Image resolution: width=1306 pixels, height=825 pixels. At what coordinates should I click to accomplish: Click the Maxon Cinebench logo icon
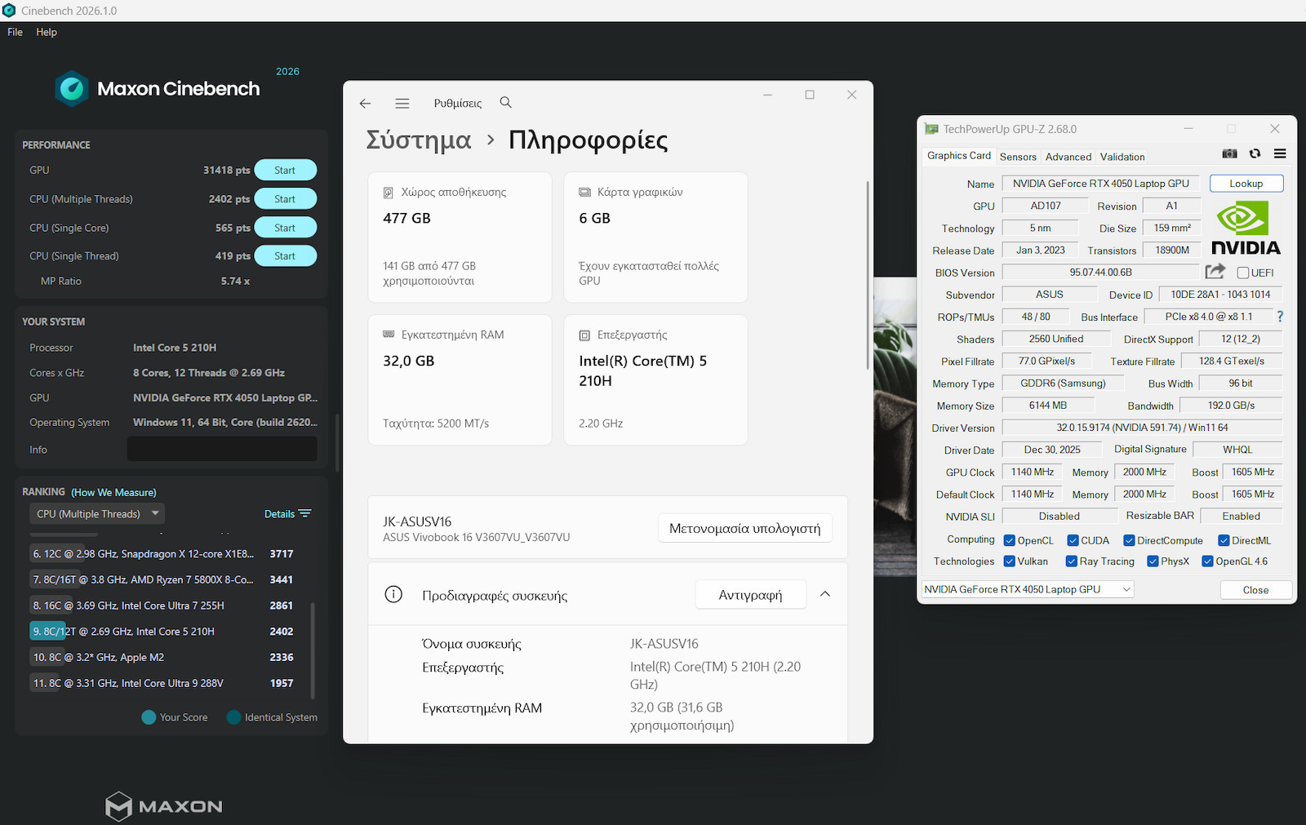point(72,89)
